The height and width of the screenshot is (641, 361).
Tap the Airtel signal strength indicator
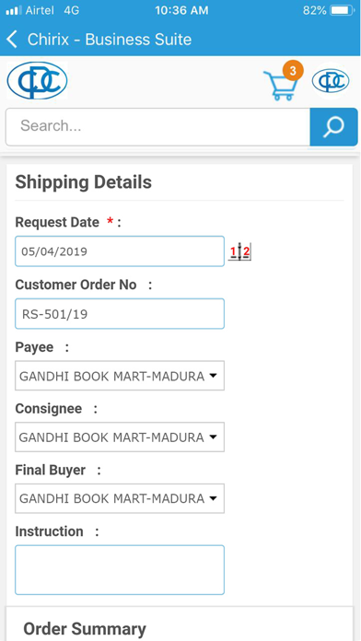click(14, 11)
